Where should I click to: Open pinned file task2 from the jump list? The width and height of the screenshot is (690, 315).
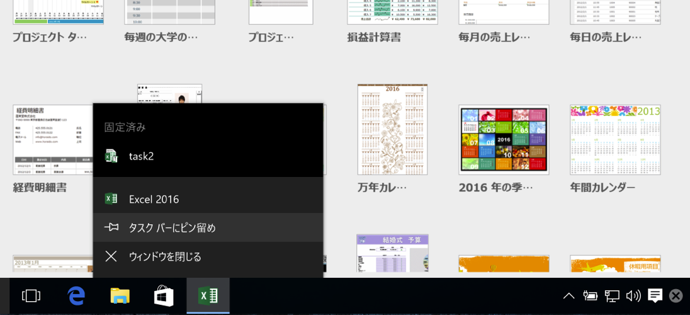(x=208, y=156)
